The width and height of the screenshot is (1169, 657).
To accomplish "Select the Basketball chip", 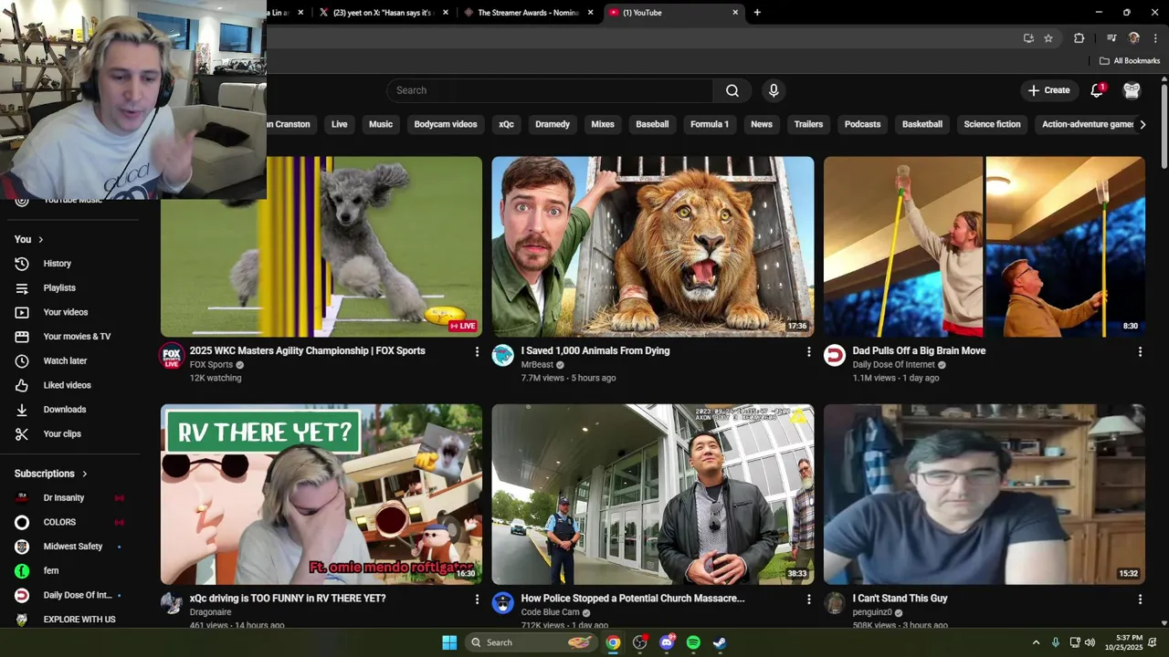I will [922, 124].
